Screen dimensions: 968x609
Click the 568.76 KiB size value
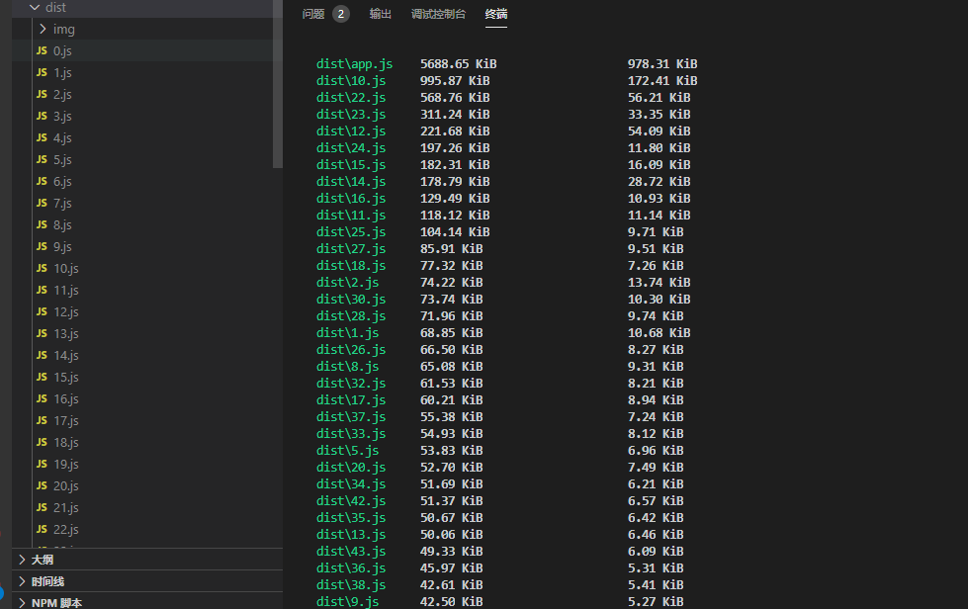[x=455, y=98]
